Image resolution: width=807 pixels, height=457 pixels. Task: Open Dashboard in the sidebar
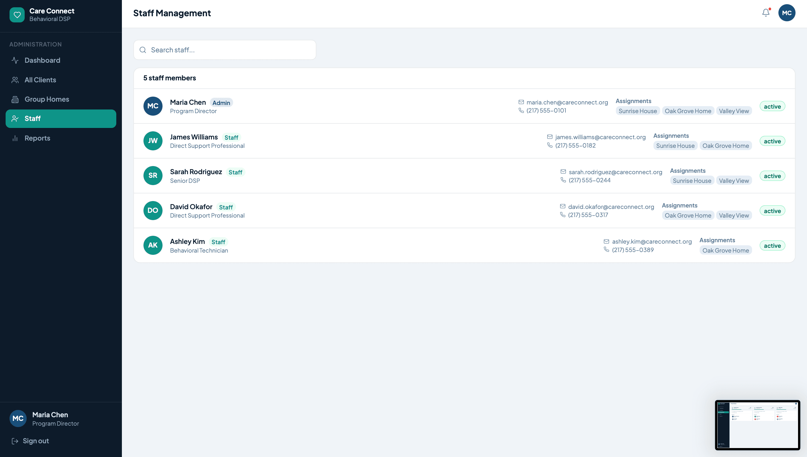click(x=61, y=60)
